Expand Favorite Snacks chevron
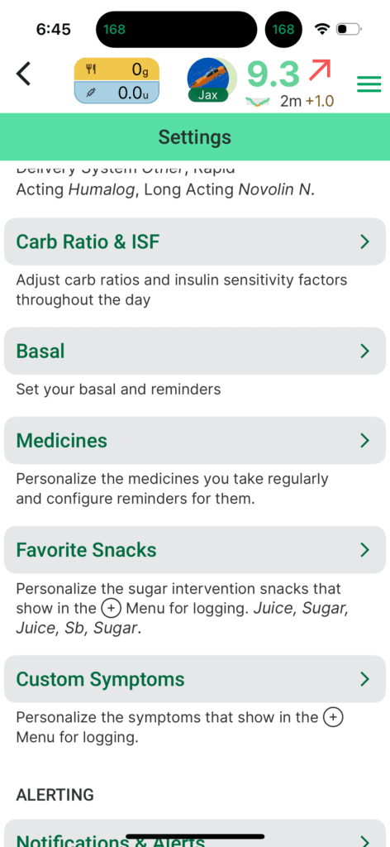 point(364,550)
